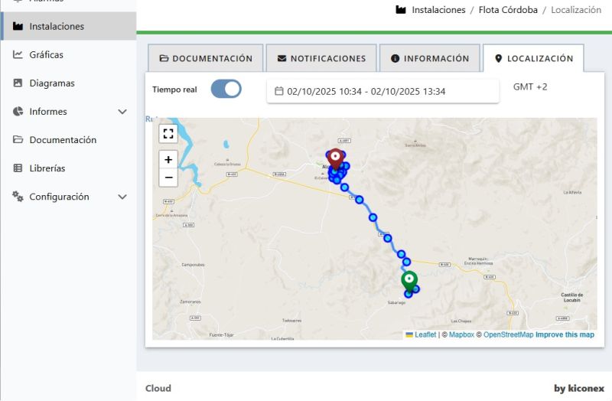Go to Flota Córdoba breadcrumb link
The height and width of the screenshot is (401, 612).
click(x=508, y=10)
